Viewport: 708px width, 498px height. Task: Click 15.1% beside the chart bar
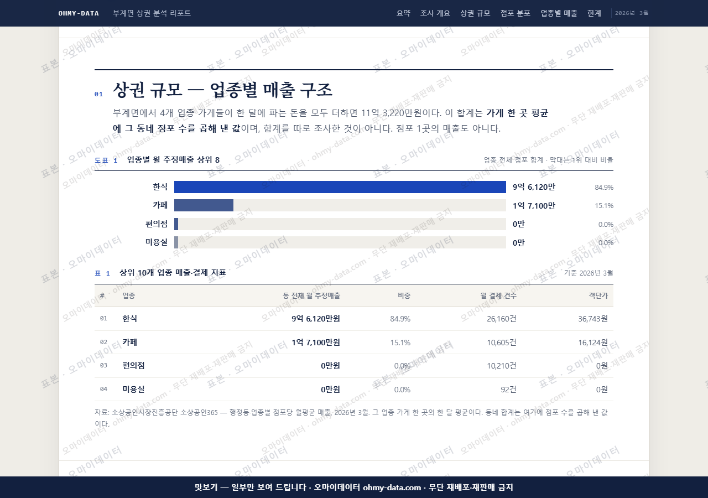(x=604, y=205)
